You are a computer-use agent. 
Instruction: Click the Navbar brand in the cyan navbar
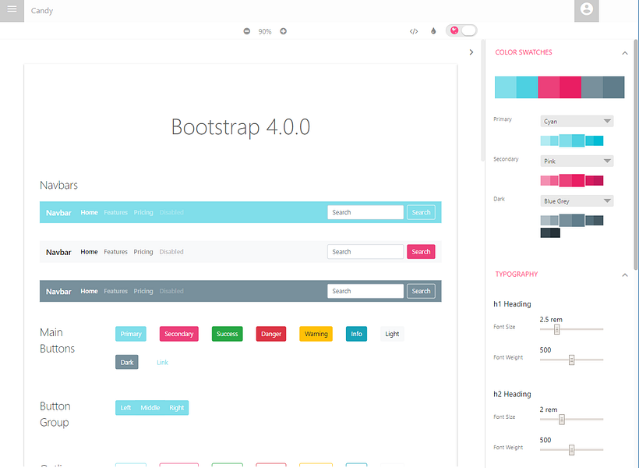(58, 213)
